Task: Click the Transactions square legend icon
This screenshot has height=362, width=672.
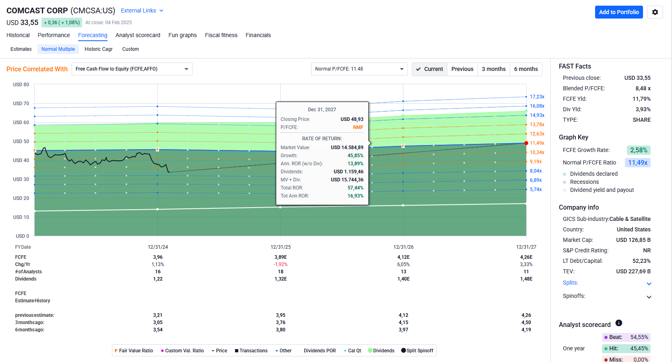Action: coord(237,351)
